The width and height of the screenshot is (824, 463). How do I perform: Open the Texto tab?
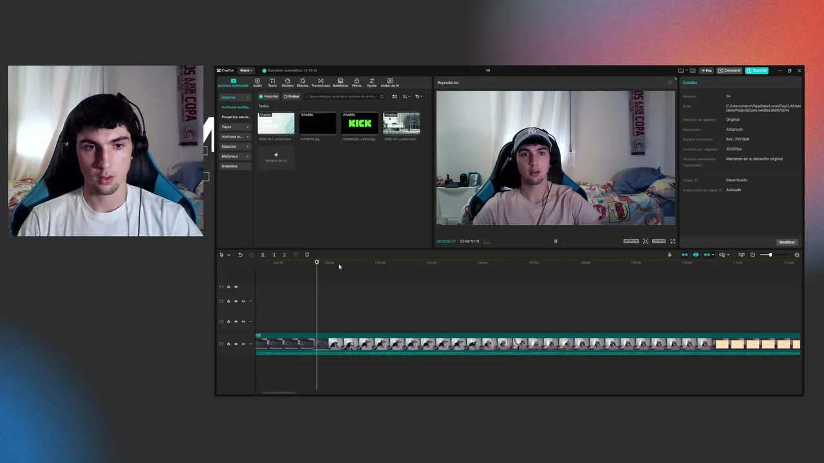(x=272, y=82)
